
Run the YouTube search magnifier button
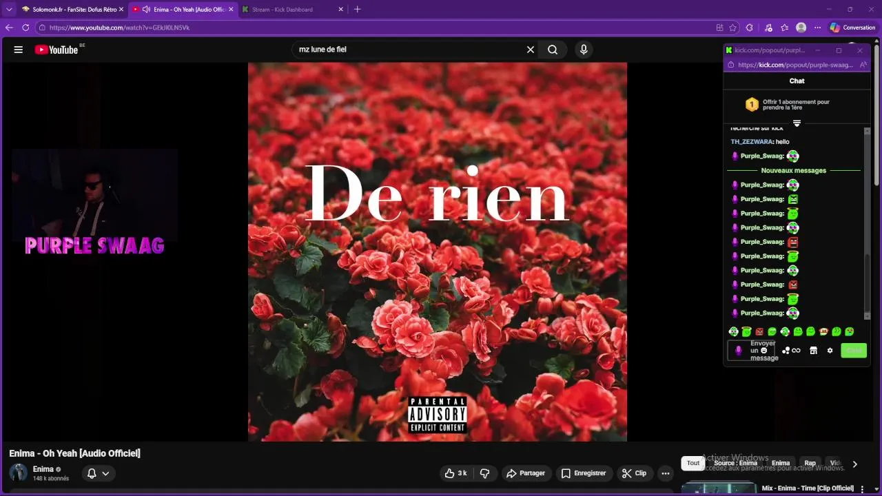click(553, 50)
